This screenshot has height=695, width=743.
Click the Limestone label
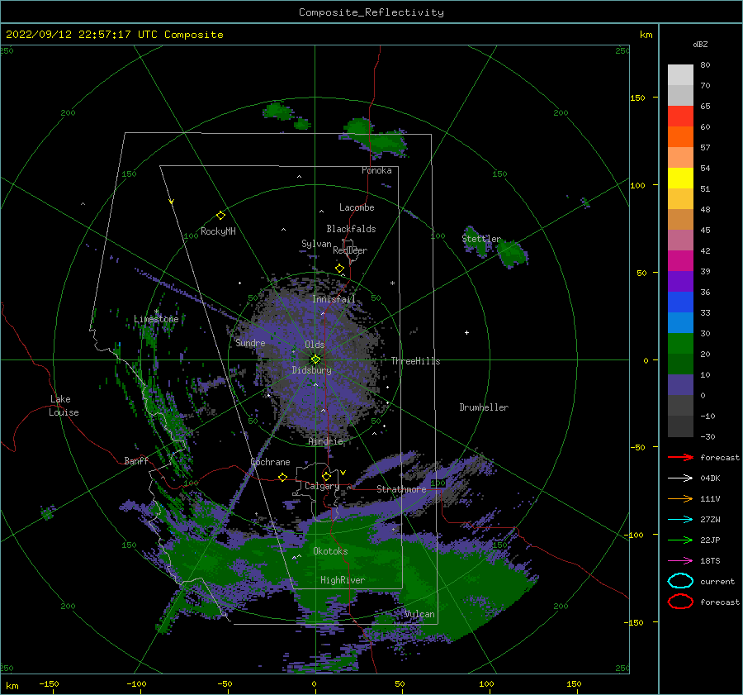(156, 319)
